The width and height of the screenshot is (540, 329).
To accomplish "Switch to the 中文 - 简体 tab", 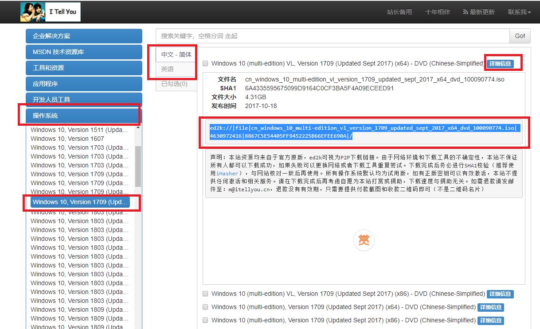I will tap(176, 54).
